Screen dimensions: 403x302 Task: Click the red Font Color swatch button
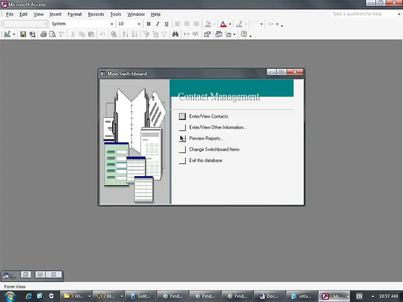(223, 24)
